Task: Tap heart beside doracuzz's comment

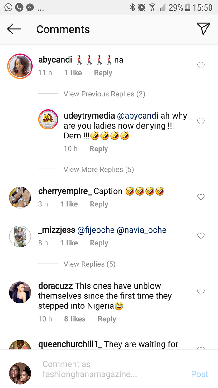Action: point(201,292)
